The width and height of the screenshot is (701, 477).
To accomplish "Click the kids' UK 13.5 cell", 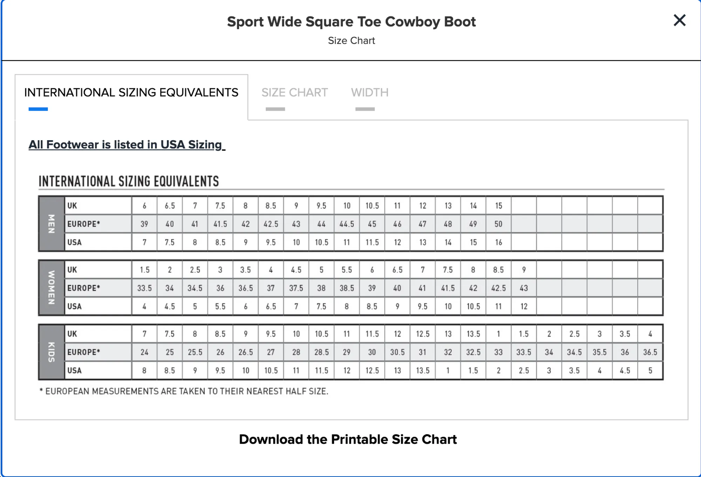I will coord(473,334).
